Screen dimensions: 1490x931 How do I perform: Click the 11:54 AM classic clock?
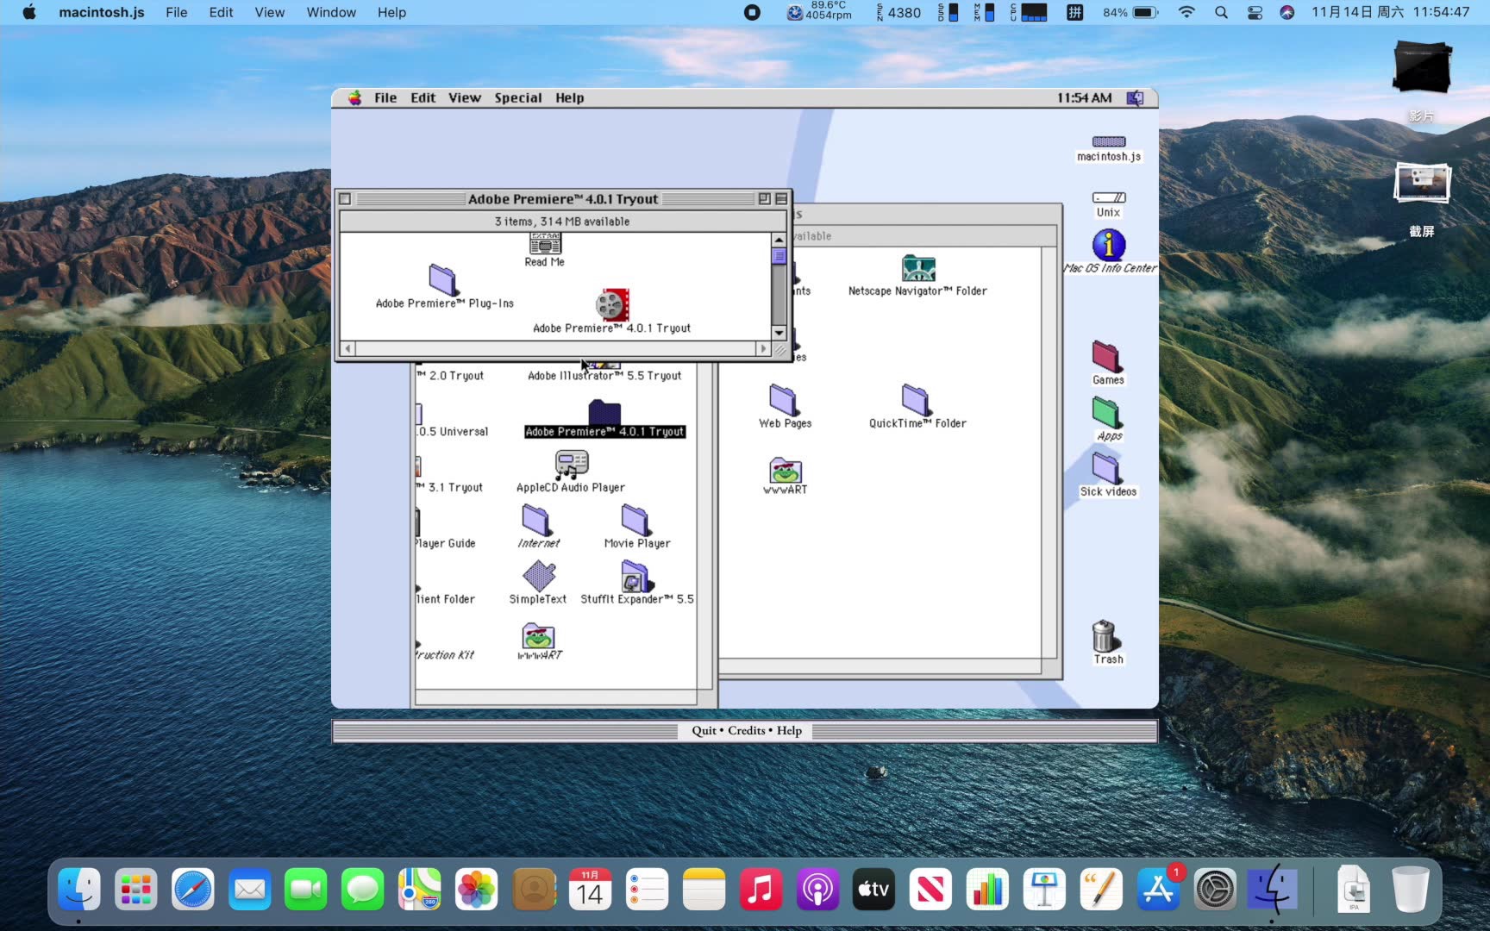pyautogui.click(x=1084, y=98)
